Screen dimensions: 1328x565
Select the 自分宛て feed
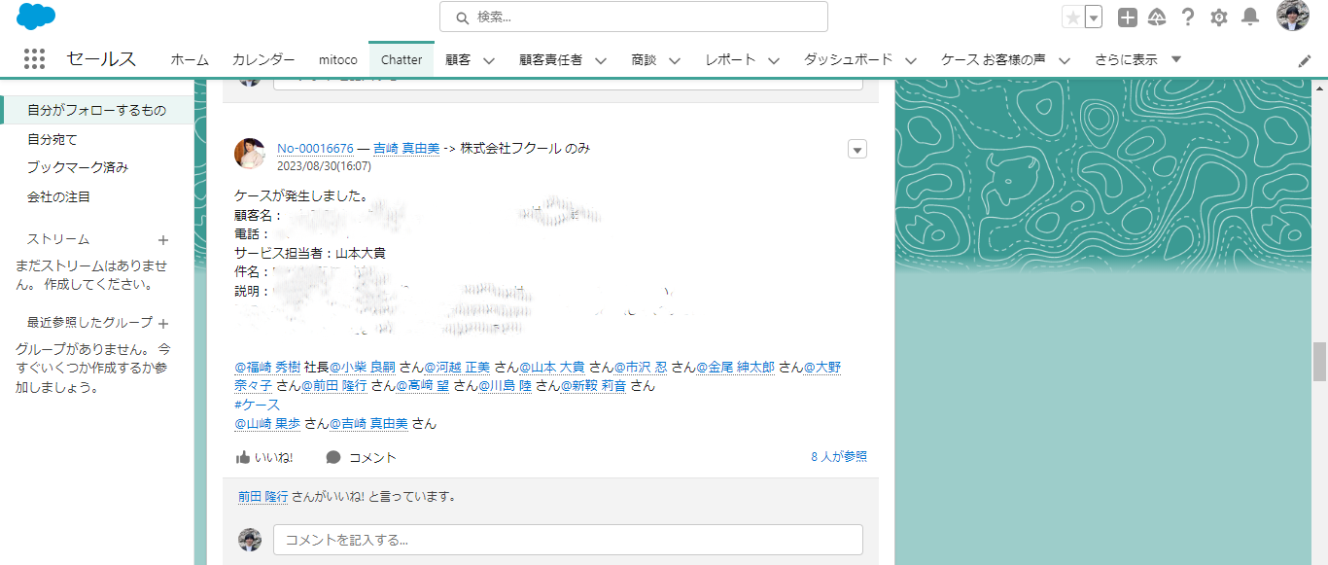pos(52,140)
